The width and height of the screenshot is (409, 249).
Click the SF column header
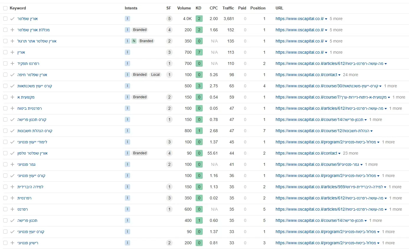[x=168, y=8]
